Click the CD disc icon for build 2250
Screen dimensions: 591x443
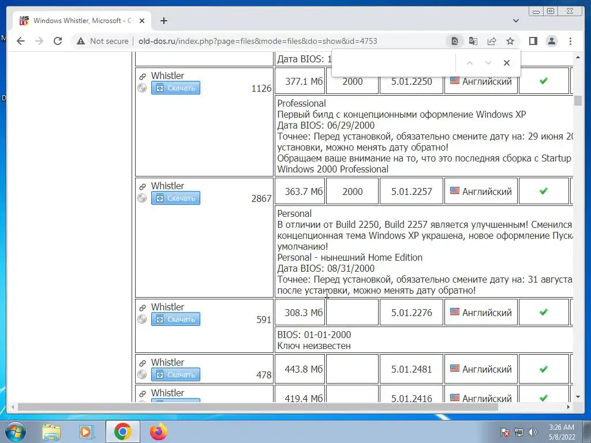(x=142, y=88)
